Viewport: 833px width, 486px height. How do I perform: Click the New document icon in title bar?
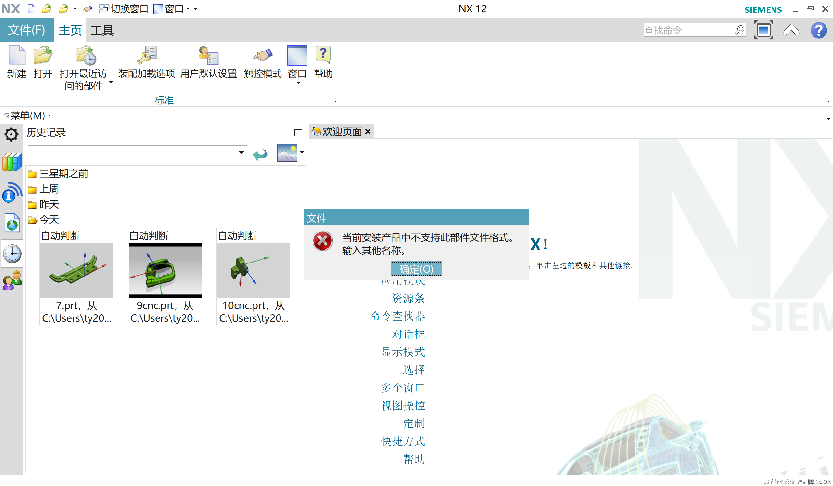32,8
